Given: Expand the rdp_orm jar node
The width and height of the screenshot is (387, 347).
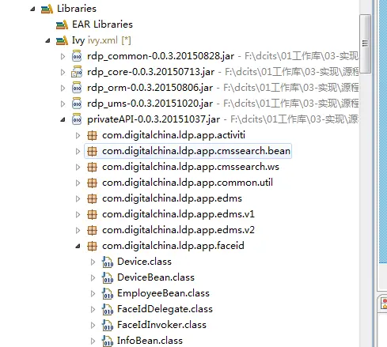Looking at the screenshot, I should 63,88.
